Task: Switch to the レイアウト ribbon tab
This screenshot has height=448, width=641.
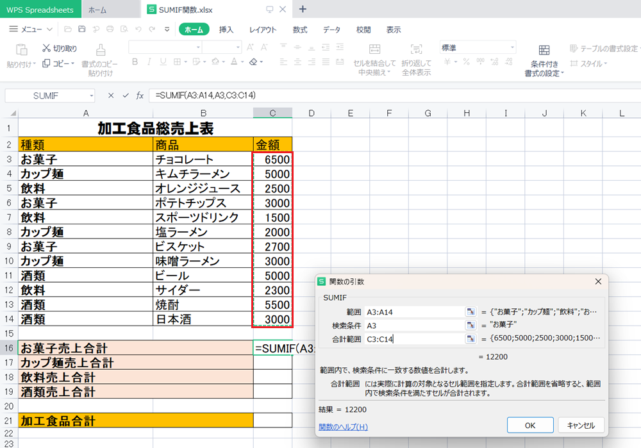Action: (263, 29)
